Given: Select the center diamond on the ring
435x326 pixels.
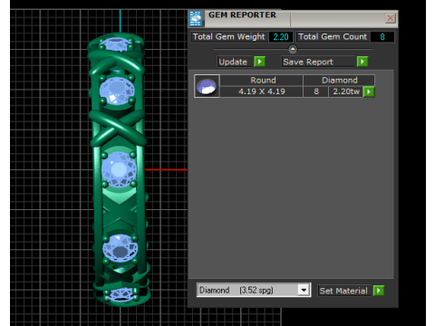Looking at the screenshot, I should pos(119,169).
